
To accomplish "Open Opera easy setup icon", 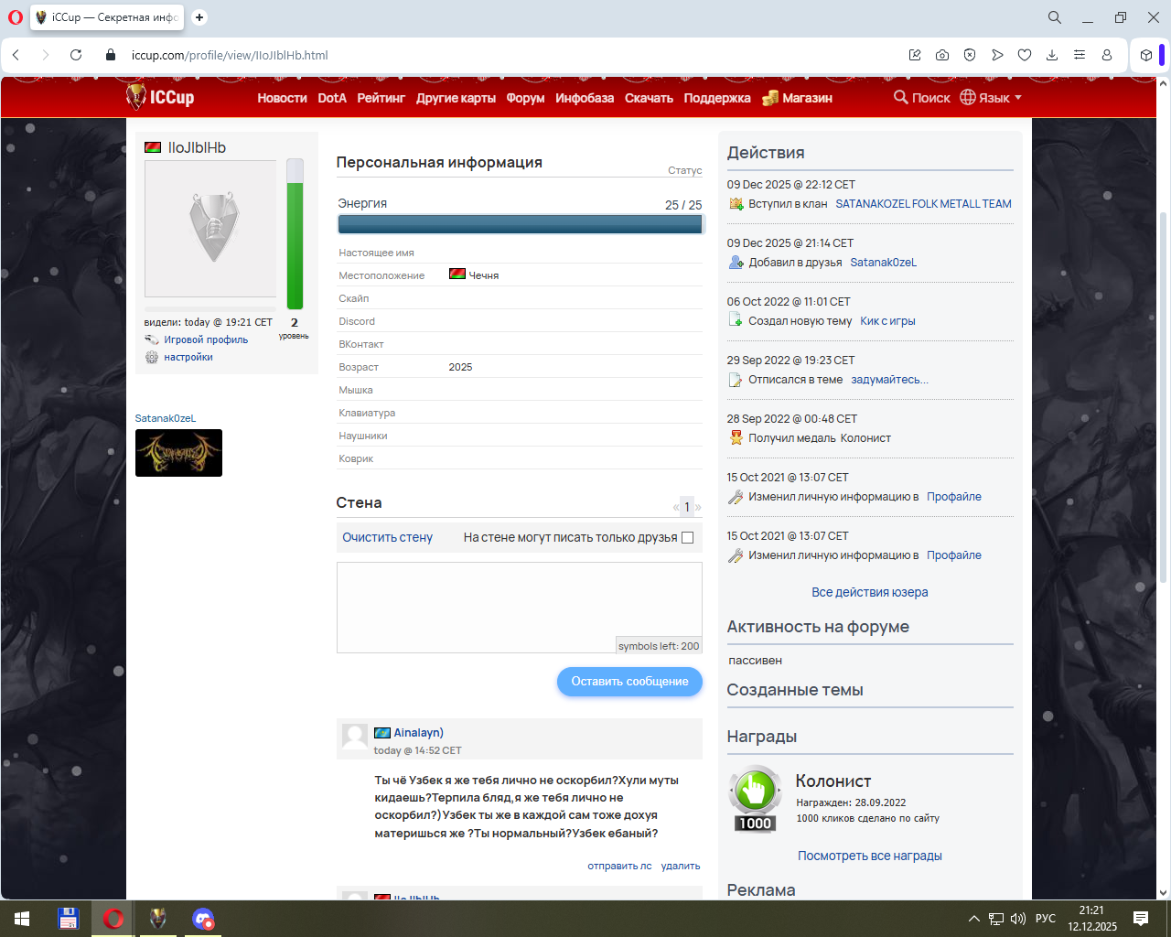I will coord(1080,55).
